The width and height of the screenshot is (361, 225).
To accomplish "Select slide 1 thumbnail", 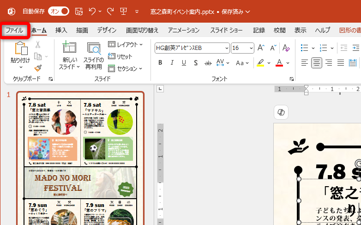I will (x=80, y=158).
